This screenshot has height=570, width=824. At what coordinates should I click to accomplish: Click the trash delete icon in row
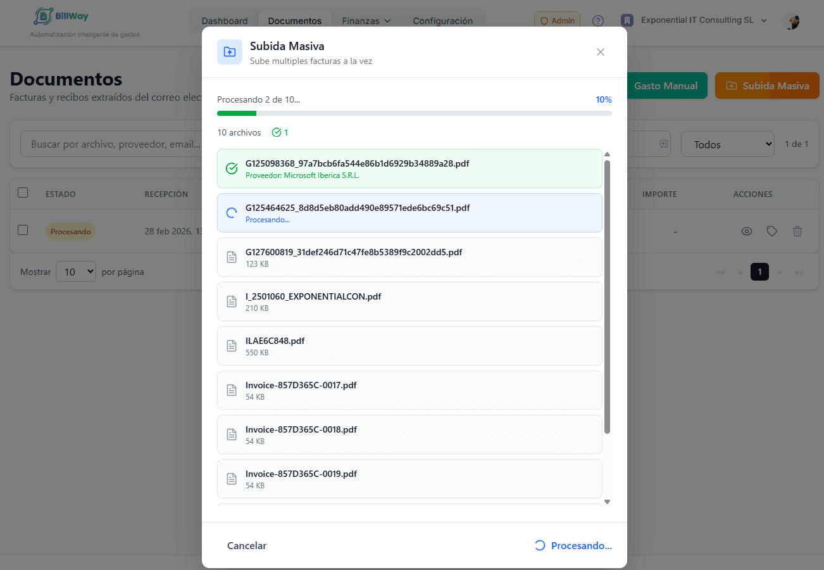[x=797, y=232]
